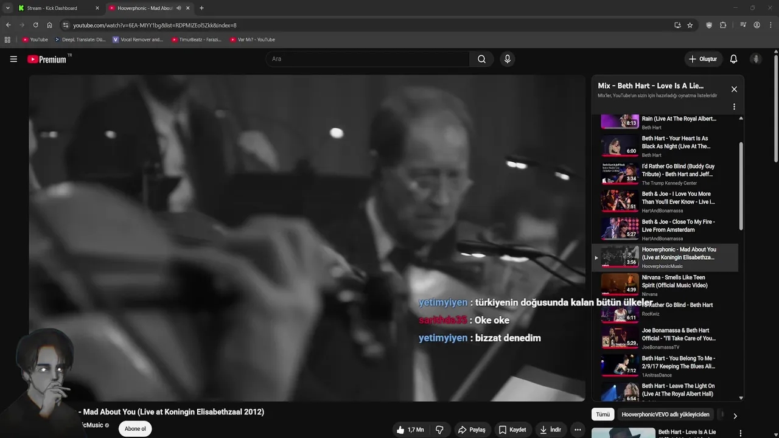The image size is (779, 438).
Task: Focus the YouTube 'Ara' search field
Action: coord(368,59)
